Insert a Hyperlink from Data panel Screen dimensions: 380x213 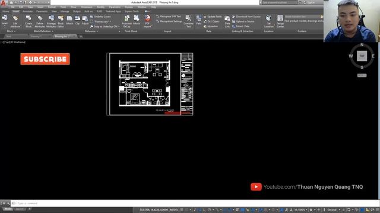(211, 26)
